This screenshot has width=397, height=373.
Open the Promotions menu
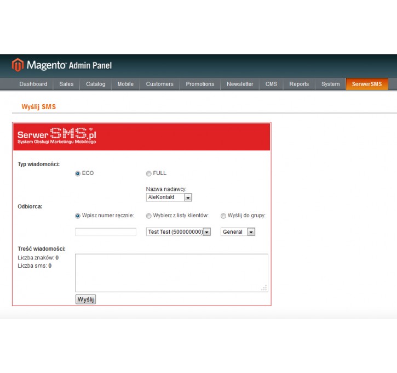[x=200, y=84]
